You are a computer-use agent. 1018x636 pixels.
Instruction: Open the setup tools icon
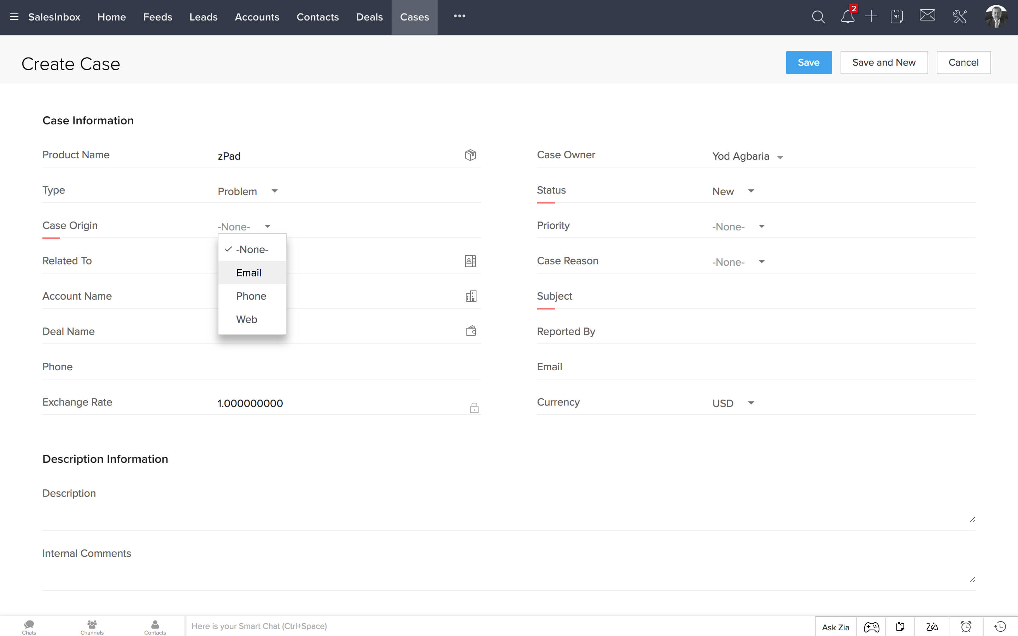960,17
